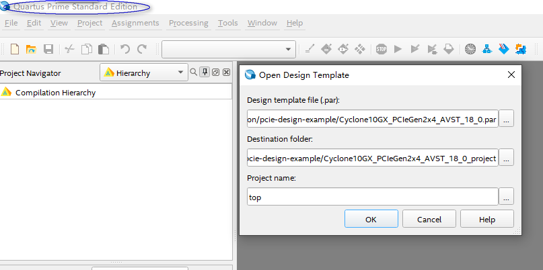Open the Tools menu
This screenshot has width=543, height=270.
(228, 23)
